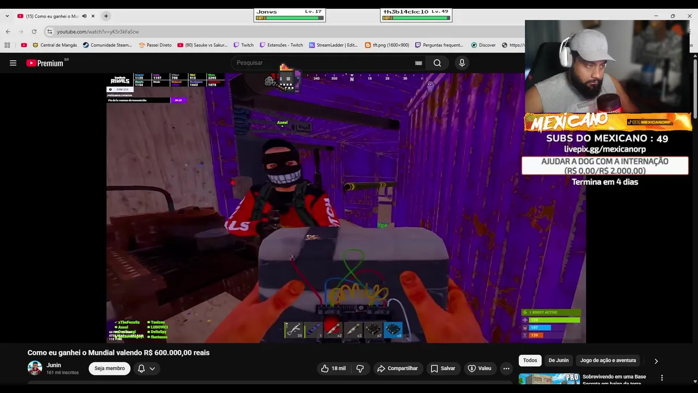Screen dimensions: 698x393
Task: Dislike the video
Action: (x=360, y=368)
